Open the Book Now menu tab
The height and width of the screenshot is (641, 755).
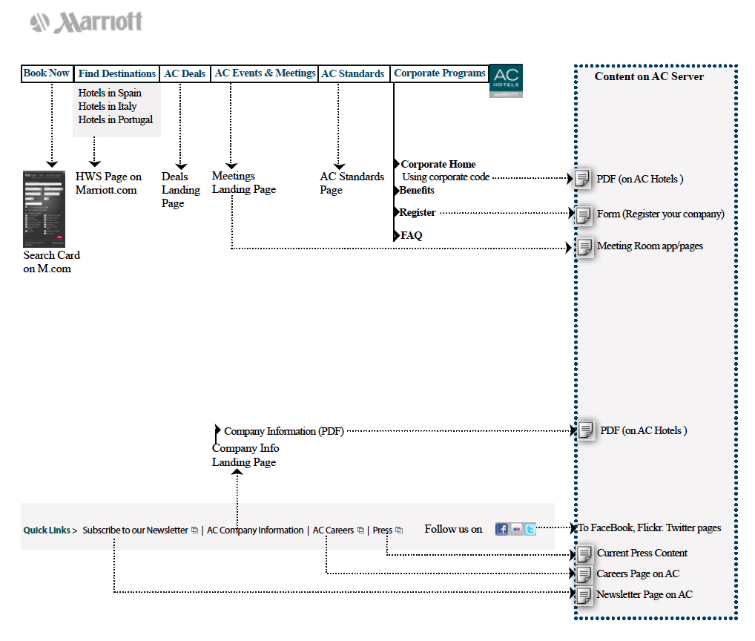[47, 73]
